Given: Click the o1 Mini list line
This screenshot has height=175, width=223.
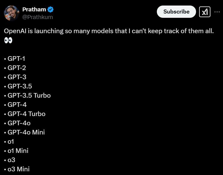Looking at the screenshot, I should point(17,150).
